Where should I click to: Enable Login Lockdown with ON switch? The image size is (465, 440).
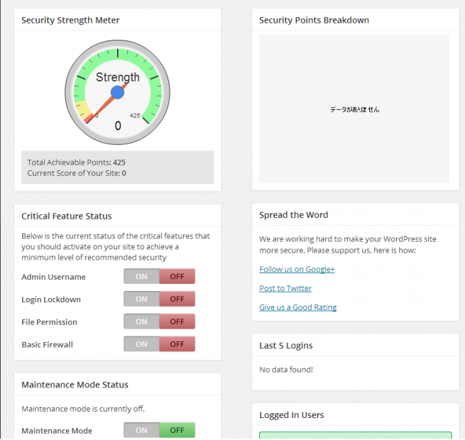pos(141,299)
